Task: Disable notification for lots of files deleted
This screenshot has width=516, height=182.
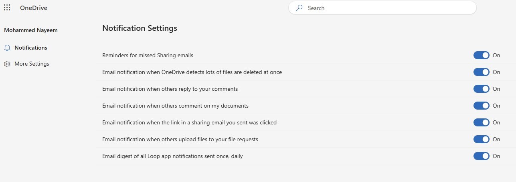Action: coord(482,72)
